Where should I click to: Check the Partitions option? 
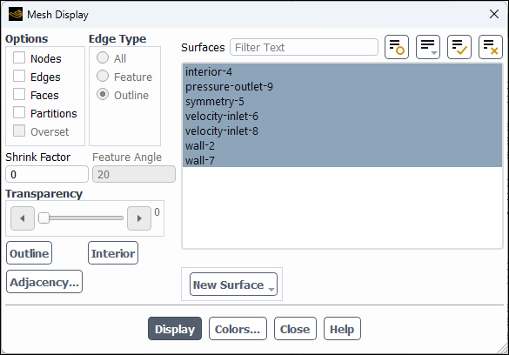click(19, 113)
